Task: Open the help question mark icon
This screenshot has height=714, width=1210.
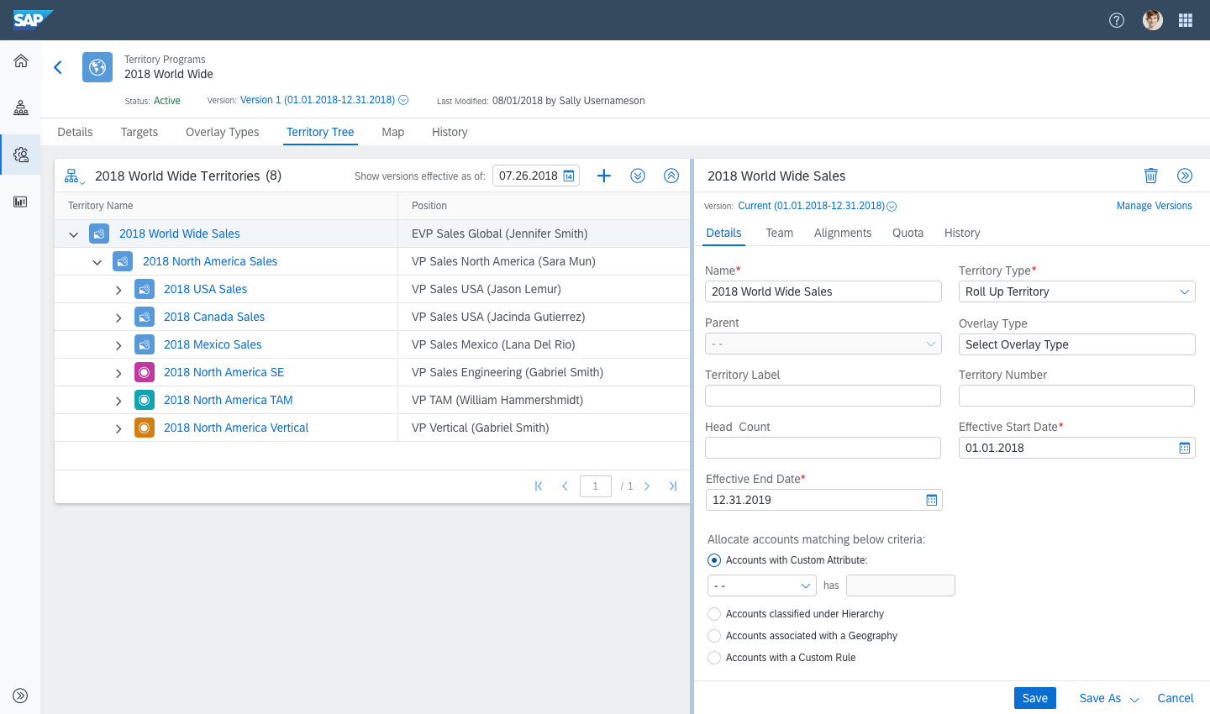Action: point(1117,20)
